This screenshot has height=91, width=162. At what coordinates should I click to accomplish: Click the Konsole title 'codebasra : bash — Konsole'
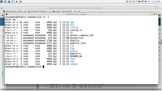pos(76,14)
